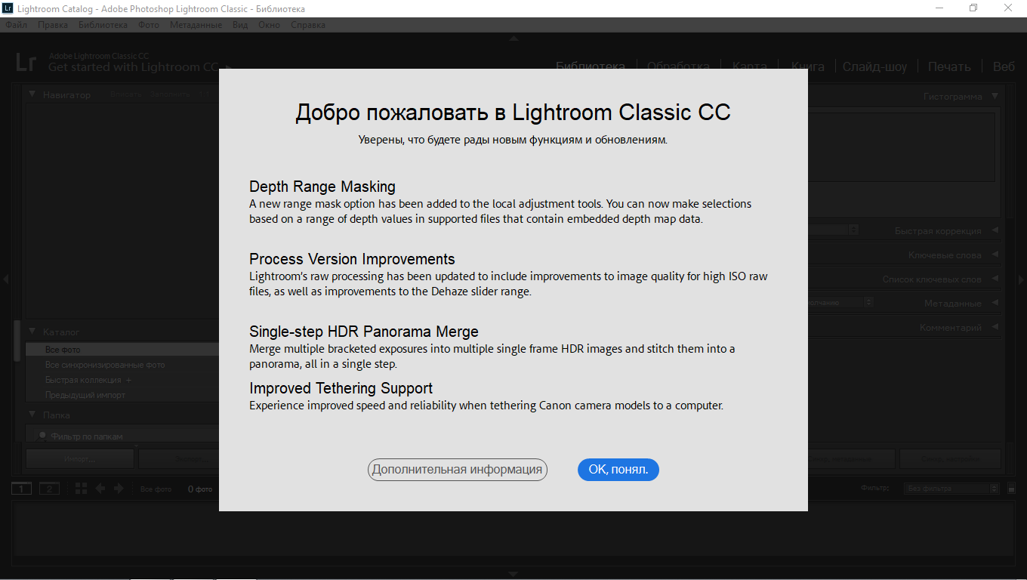Collapse left panel using edge arrow
The image size is (1027, 580).
tap(5, 279)
